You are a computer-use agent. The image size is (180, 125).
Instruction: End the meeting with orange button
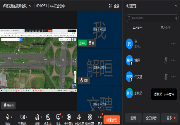(x=112, y=120)
